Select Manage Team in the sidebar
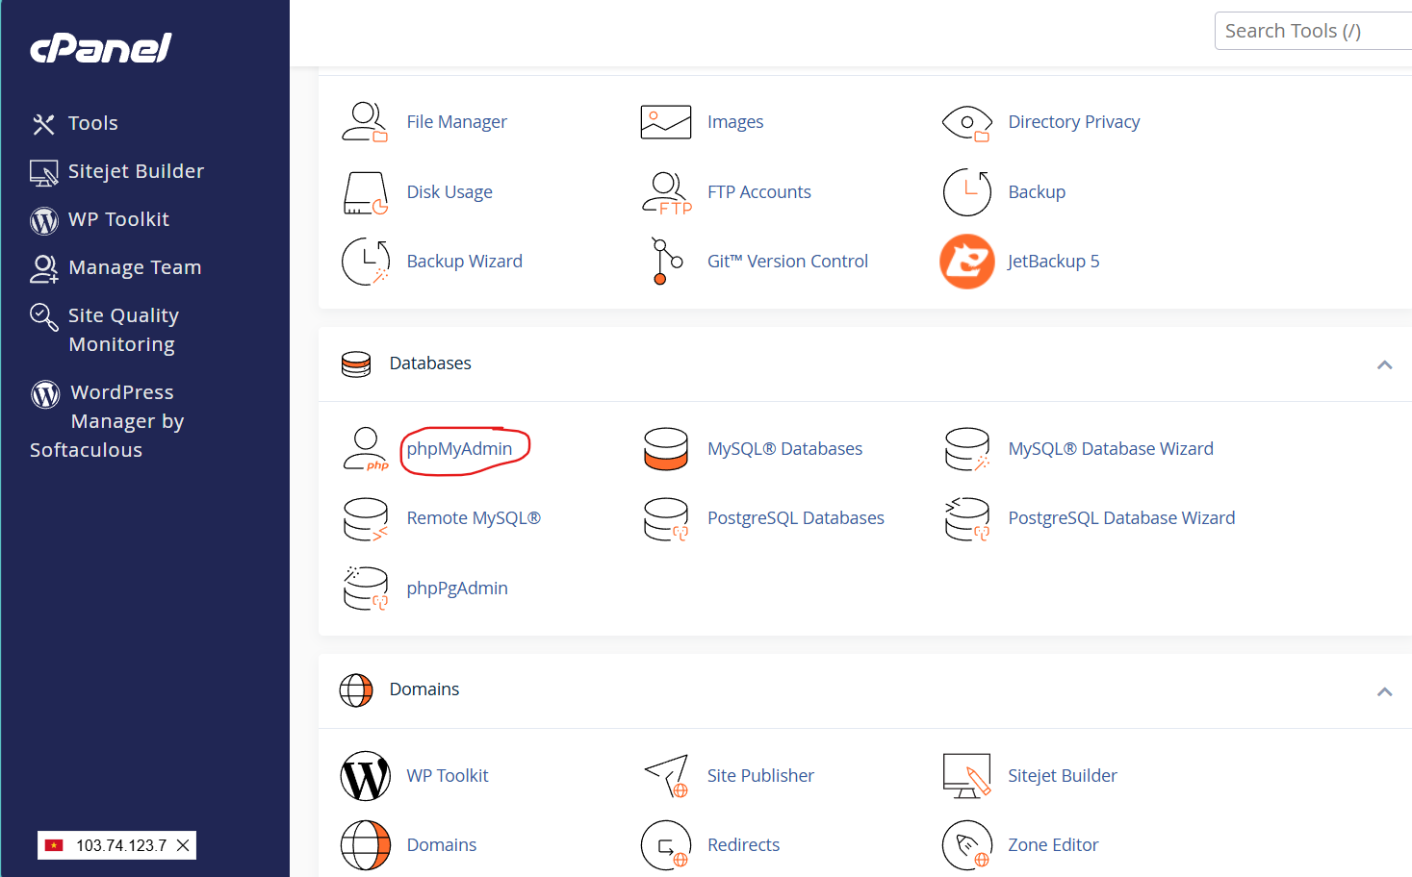 tap(135, 267)
